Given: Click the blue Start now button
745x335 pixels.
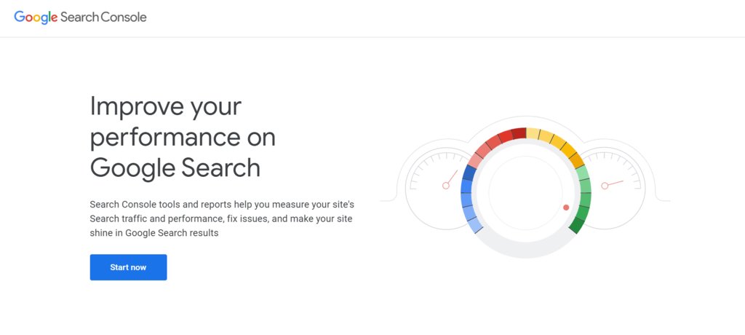Looking at the screenshot, I should tap(128, 267).
